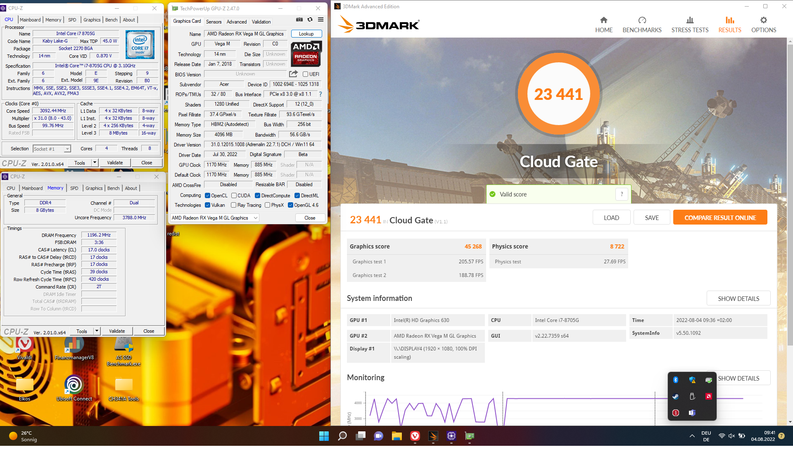Open Bench tab in bottom CPU-Z window
The image size is (793, 452).
[x=113, y=188]
